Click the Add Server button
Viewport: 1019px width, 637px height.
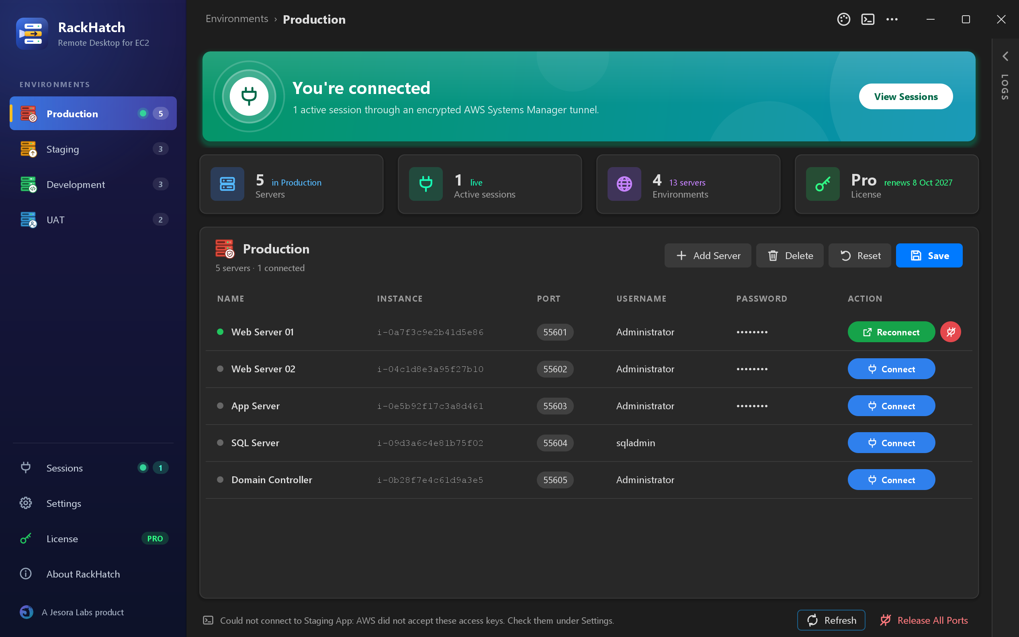(708, 256)
